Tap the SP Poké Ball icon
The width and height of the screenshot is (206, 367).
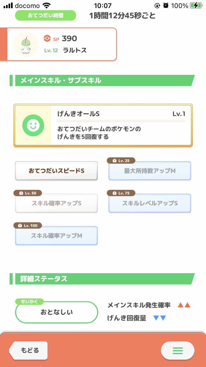[47, 39]
